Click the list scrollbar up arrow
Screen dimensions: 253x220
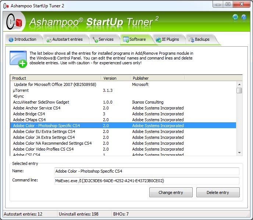(239, 84)
